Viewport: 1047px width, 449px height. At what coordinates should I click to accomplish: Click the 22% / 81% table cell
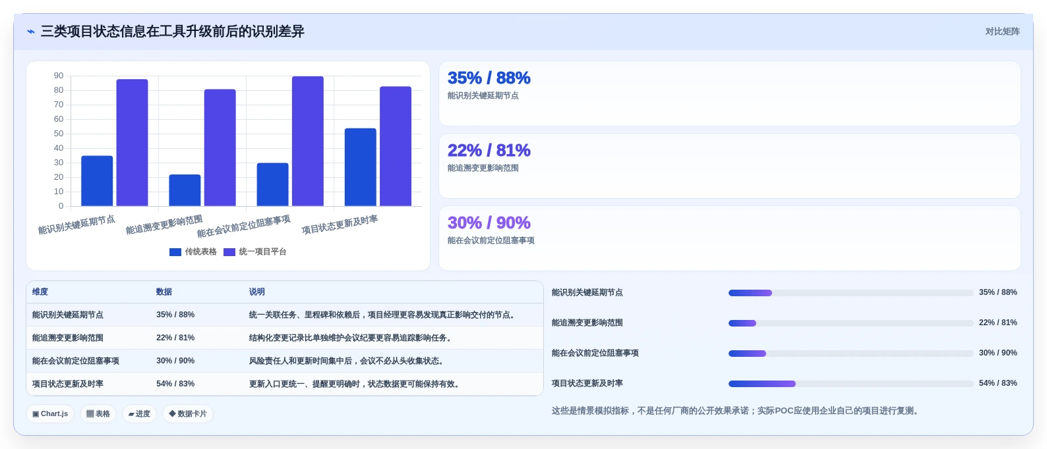coord(175,338)
